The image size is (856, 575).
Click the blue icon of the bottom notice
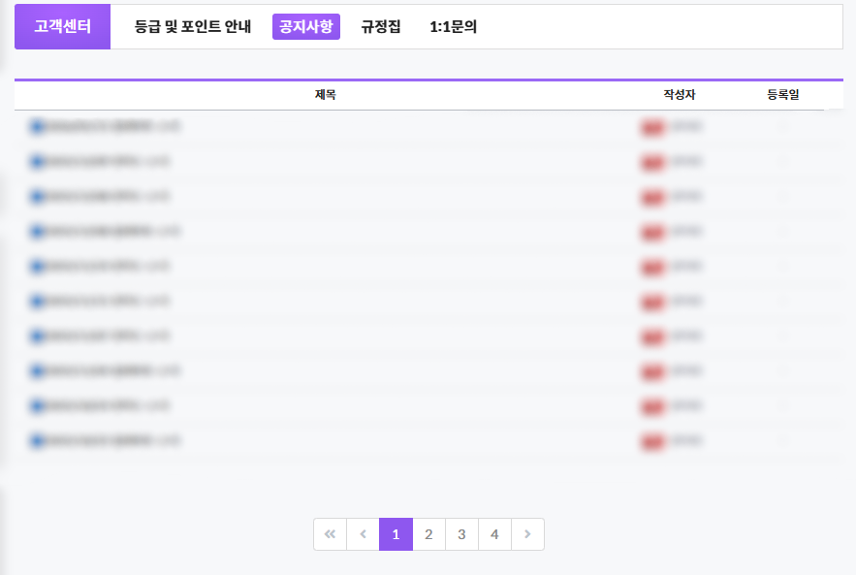37,441
